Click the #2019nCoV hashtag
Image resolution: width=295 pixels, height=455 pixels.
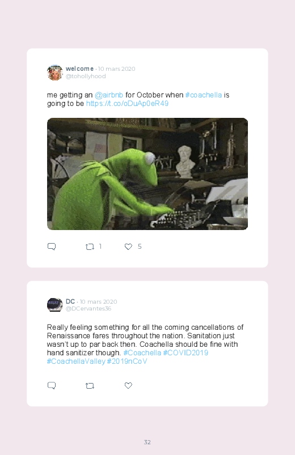click(x=127, y=362)
